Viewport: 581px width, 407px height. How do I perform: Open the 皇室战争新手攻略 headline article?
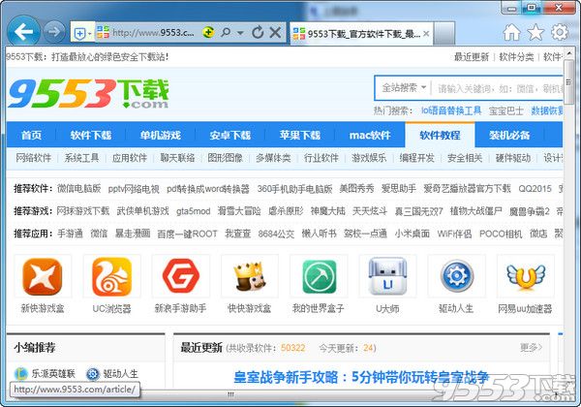pos(361,377)
